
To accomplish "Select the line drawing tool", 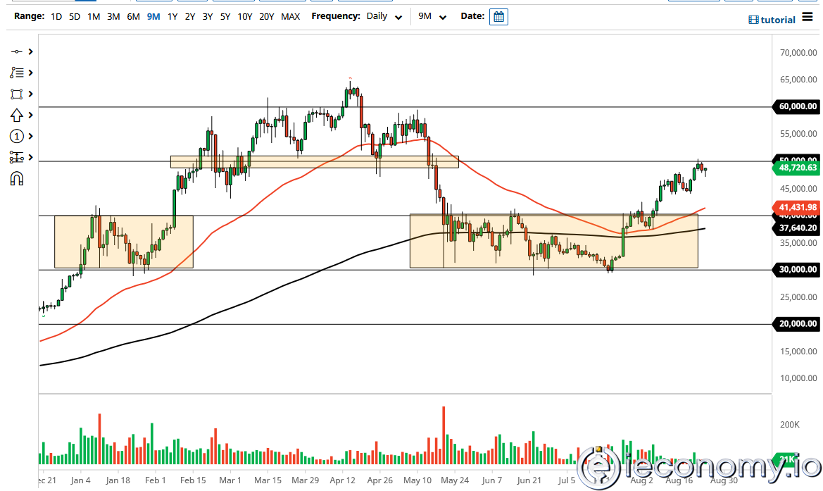I will pos(16,51).
